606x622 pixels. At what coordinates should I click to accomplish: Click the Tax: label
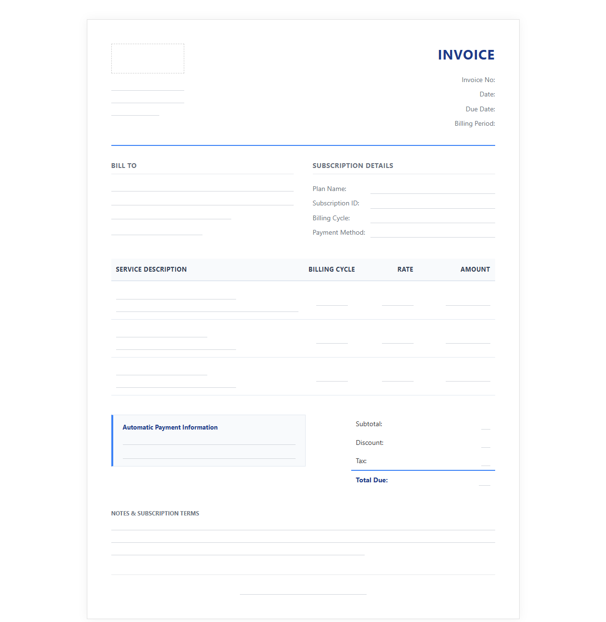coord(361,461)
